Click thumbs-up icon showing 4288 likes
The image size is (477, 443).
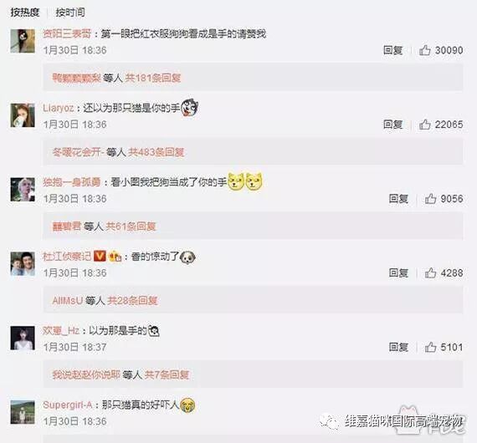coord(430,272)
